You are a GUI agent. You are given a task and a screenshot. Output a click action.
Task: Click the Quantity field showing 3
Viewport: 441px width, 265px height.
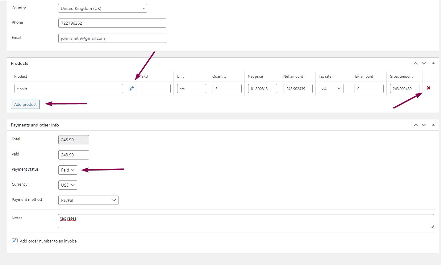pyautogui.click(x=227, y=89)
